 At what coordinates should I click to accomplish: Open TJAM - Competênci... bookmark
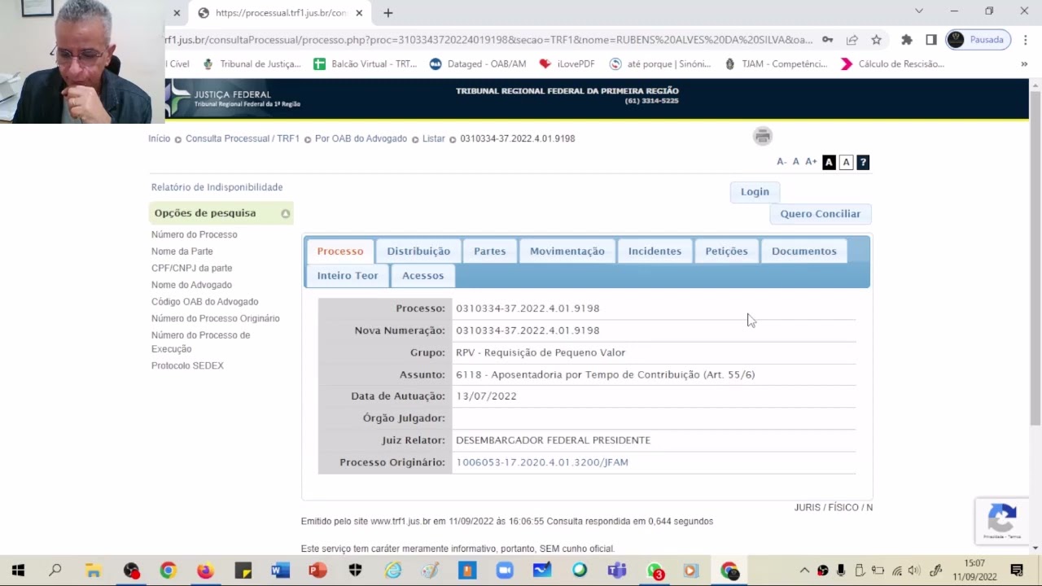(x=776, y=64)
